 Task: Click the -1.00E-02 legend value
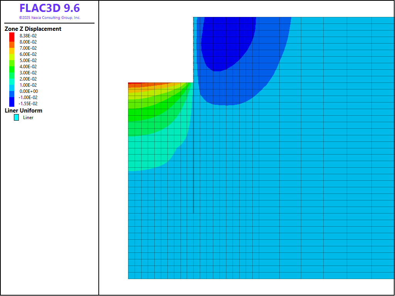coord(28,98)
